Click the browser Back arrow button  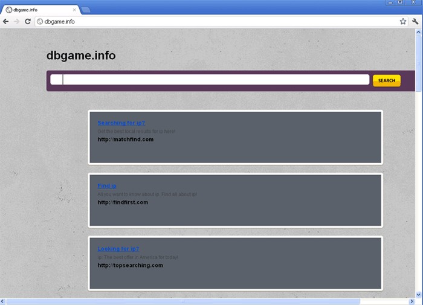(6, 21)
